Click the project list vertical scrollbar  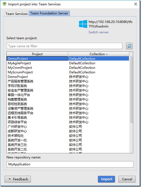point(131,89)
